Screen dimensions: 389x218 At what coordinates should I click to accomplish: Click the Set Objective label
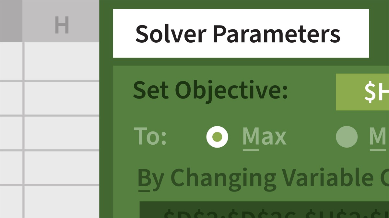(210, 91)
